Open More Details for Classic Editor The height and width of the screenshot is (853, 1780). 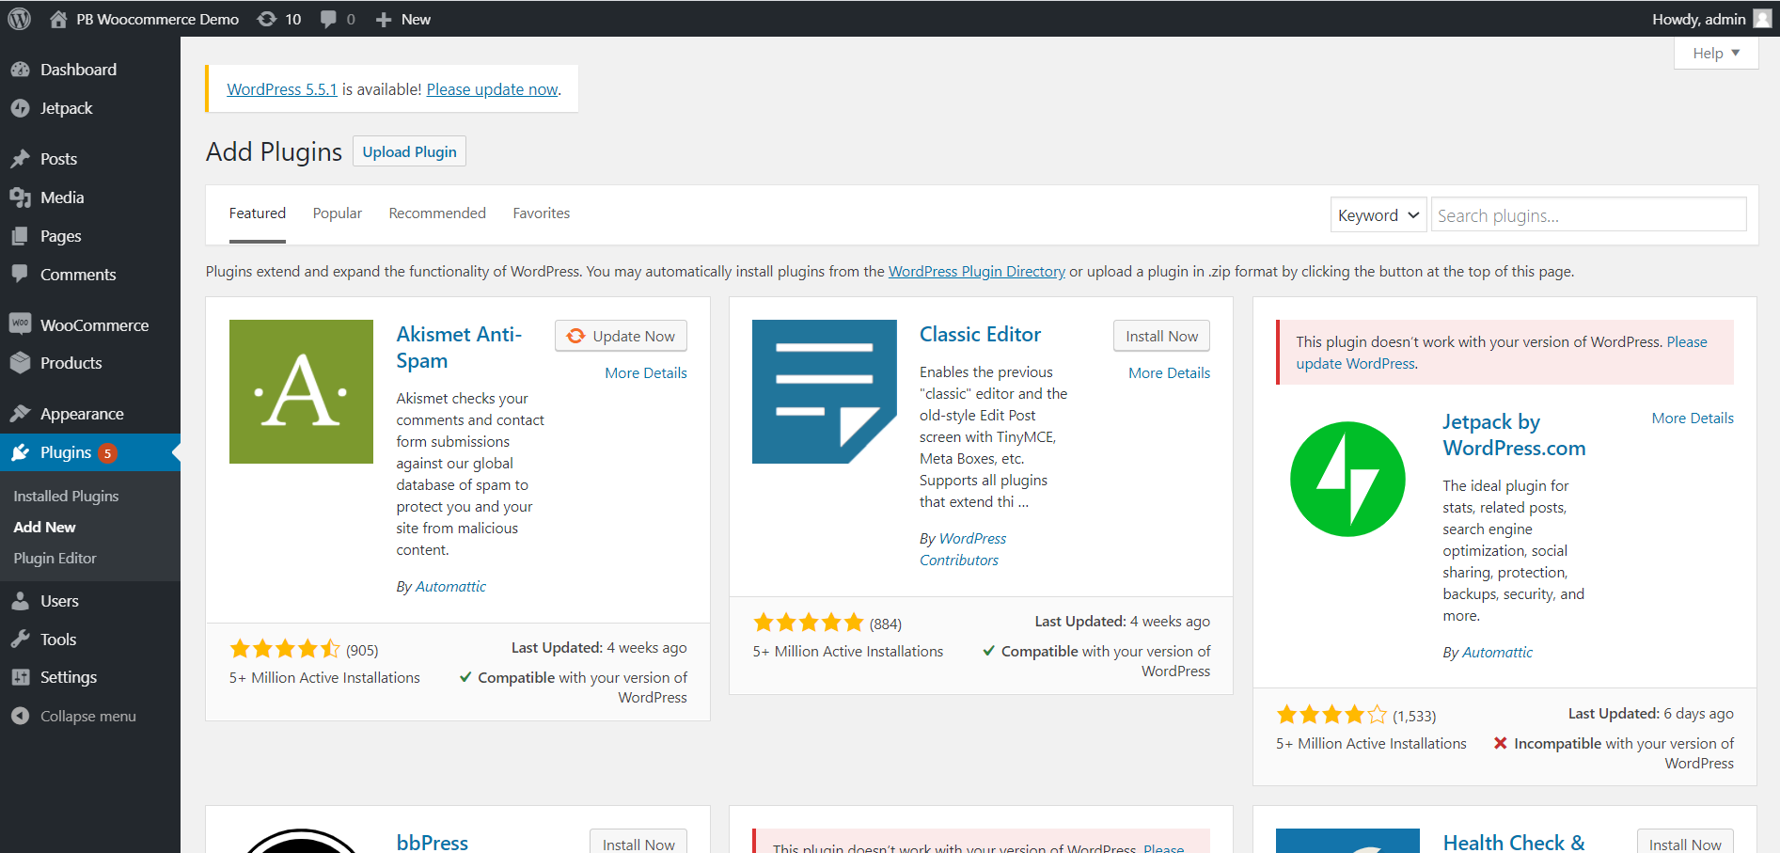1169,372
